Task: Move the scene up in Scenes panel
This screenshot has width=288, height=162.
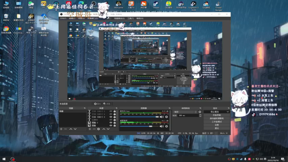Action: coord(71,129)
